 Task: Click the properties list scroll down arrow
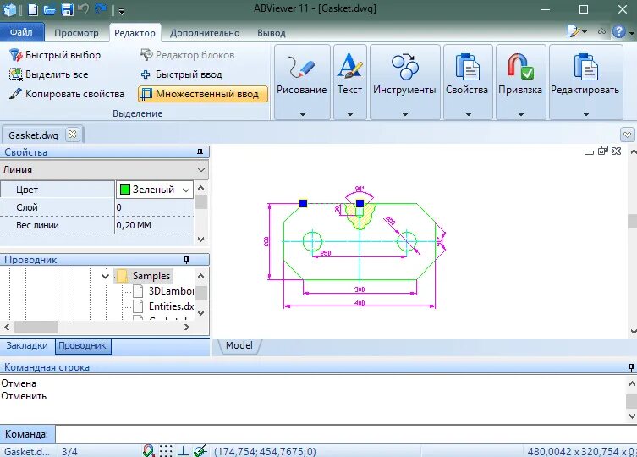(200, 240)
